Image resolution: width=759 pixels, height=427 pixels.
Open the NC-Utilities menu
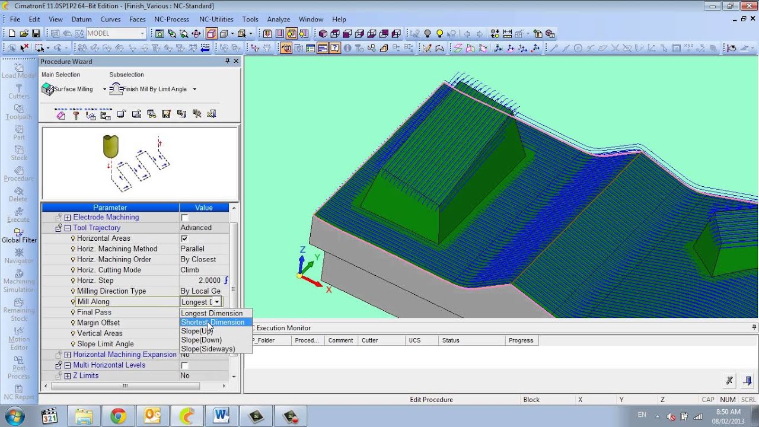[216, 20]
